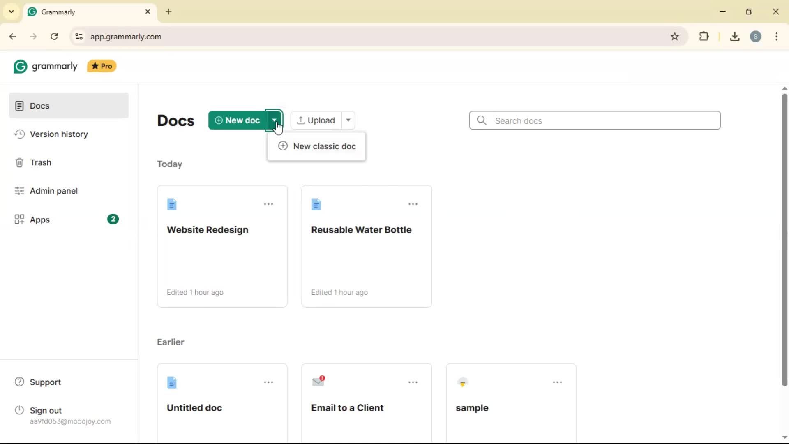Click "Edited 1 hour ago" under Website Redesign
789x444 pixels.
pos(195,292)
